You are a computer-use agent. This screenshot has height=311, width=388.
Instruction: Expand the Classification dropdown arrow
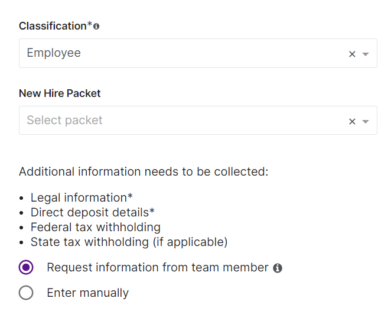[x=366, y=54]
